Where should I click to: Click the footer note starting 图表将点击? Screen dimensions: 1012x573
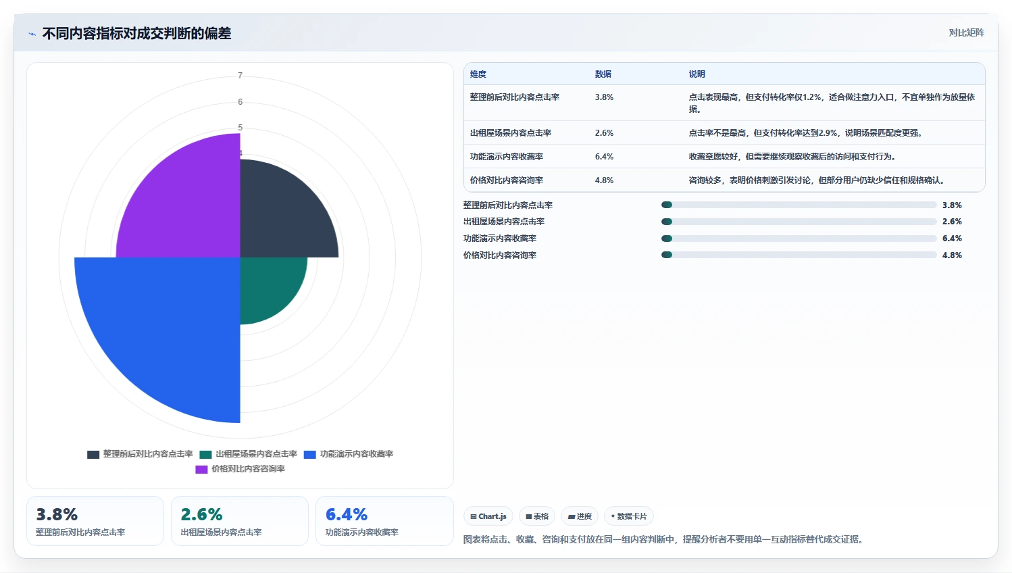664,539
